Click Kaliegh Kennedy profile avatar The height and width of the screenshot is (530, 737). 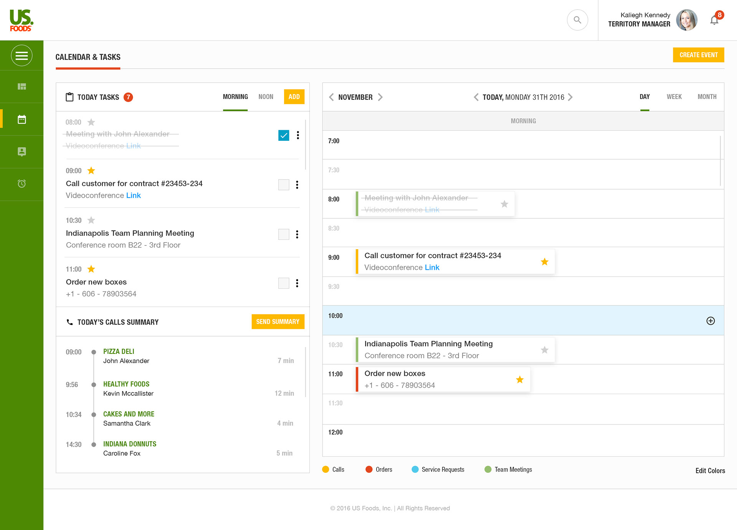pos(687,20)
